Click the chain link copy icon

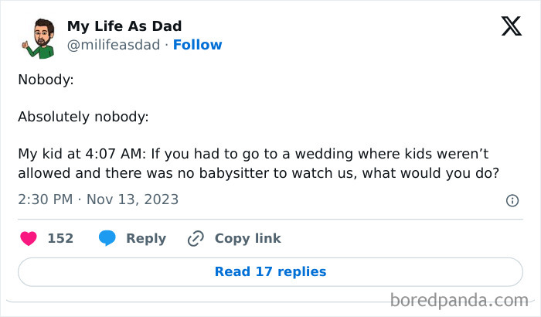coord(196,238)
